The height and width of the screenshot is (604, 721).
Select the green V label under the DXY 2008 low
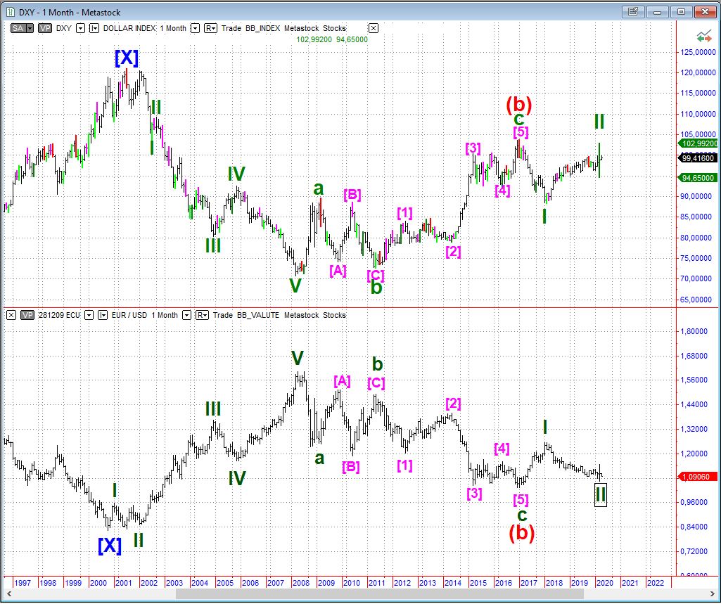pos(295,286)
